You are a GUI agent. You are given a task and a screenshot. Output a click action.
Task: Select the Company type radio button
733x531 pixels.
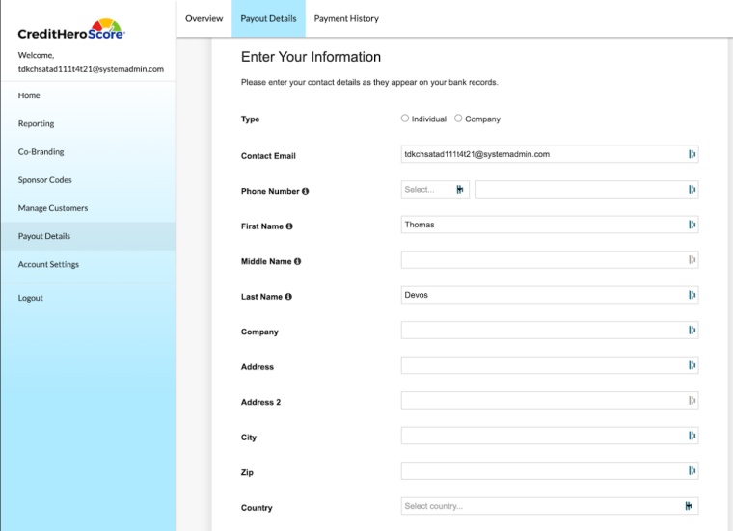458,119
